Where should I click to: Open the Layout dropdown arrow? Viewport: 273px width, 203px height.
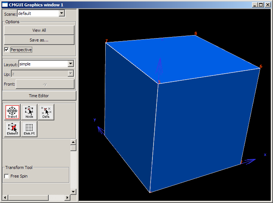pos(70,64)
